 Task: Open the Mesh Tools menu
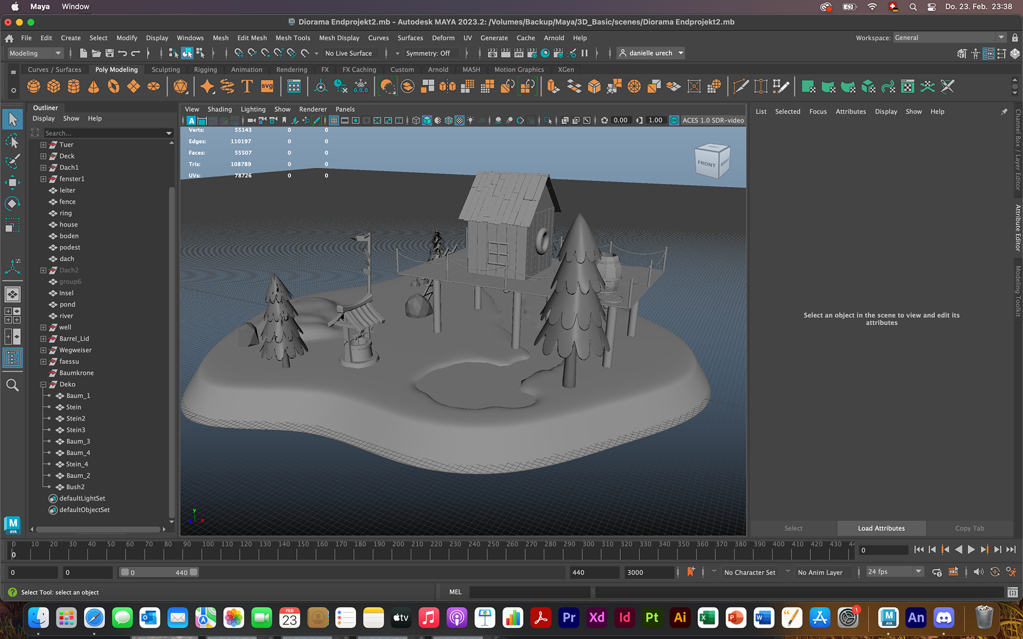click(293, 38)
